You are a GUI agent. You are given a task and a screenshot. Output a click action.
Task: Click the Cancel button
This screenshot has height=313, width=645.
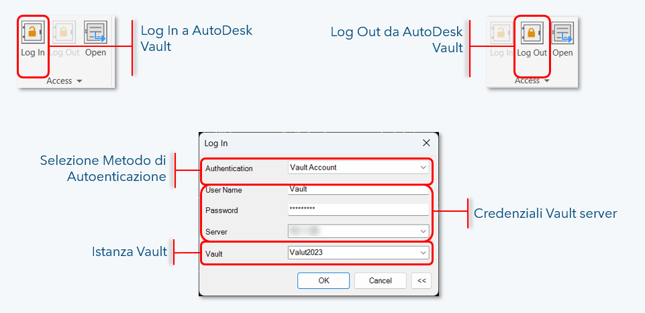tap(380, 281)
